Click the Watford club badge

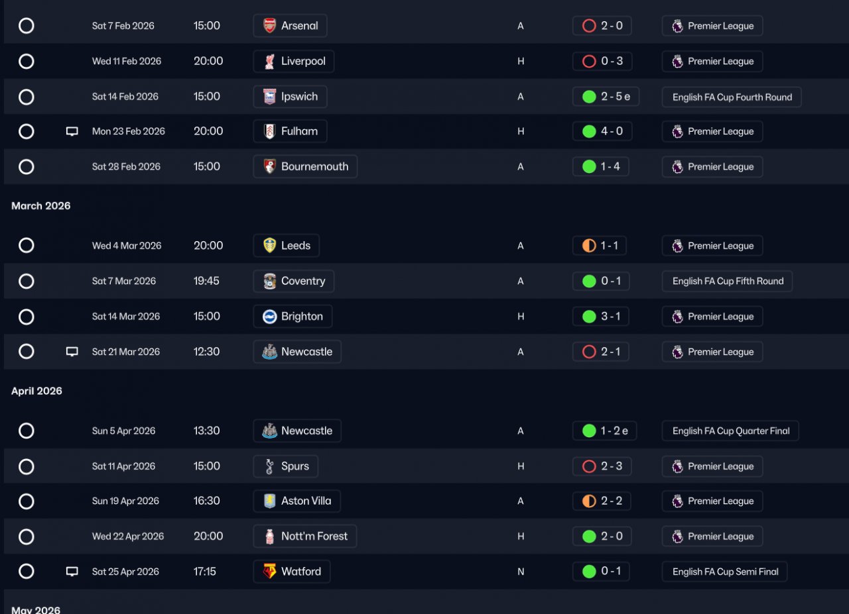coord(269,572)
